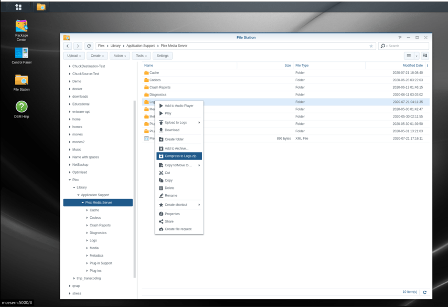Select Name with spaces in folder tree

[86, 157]
